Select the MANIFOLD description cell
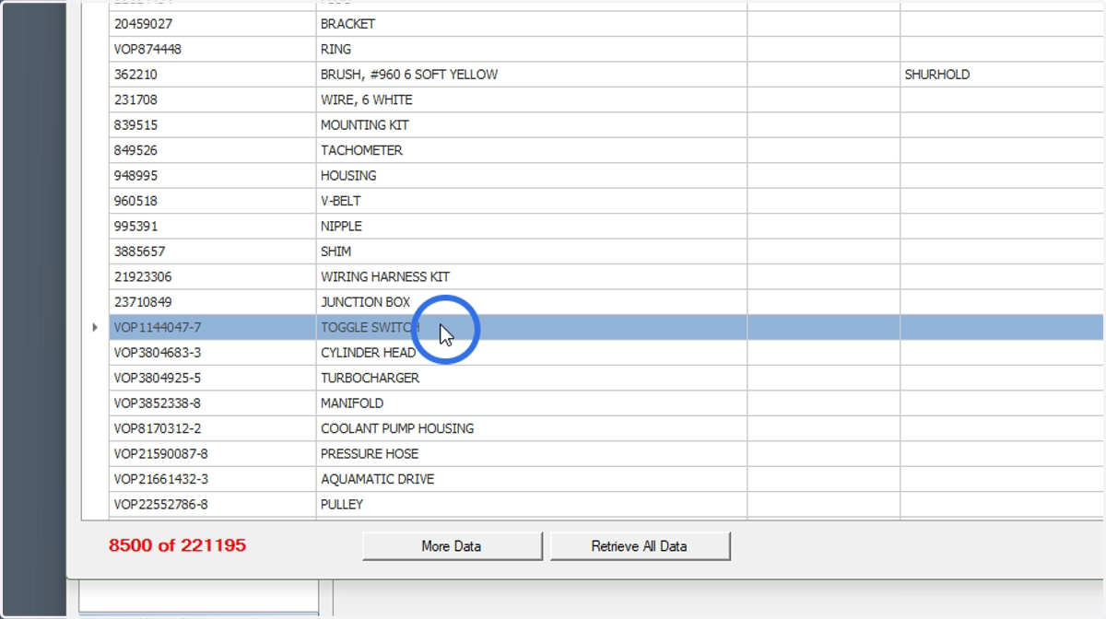The height and width of the screenshot is (619, 1106). pos(531,403)
